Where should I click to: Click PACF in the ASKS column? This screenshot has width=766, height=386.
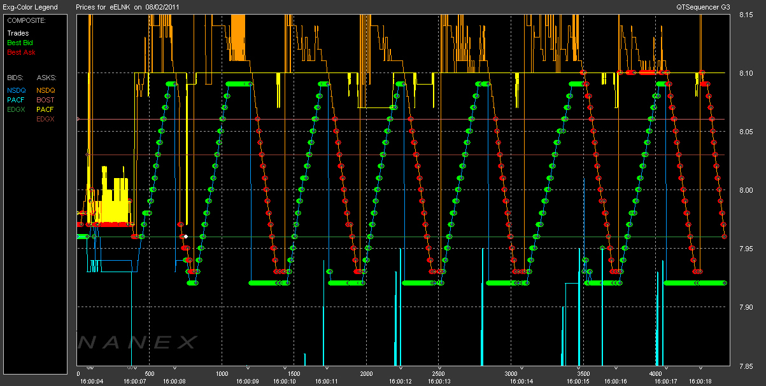point(45,109)
